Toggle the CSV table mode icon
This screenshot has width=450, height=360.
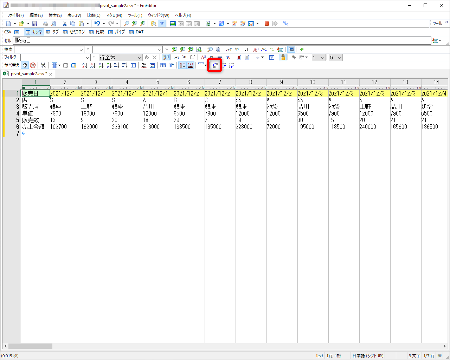(x=17, y=32)
